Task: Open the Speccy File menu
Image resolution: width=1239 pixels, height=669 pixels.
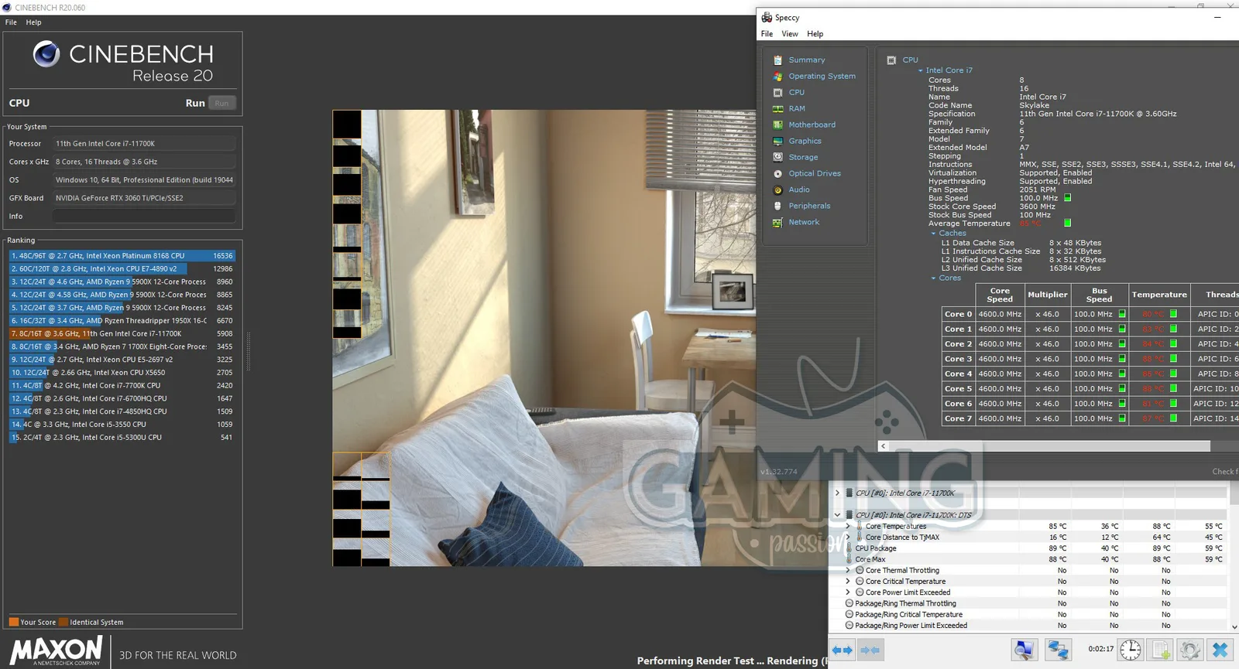Action: 767,34
